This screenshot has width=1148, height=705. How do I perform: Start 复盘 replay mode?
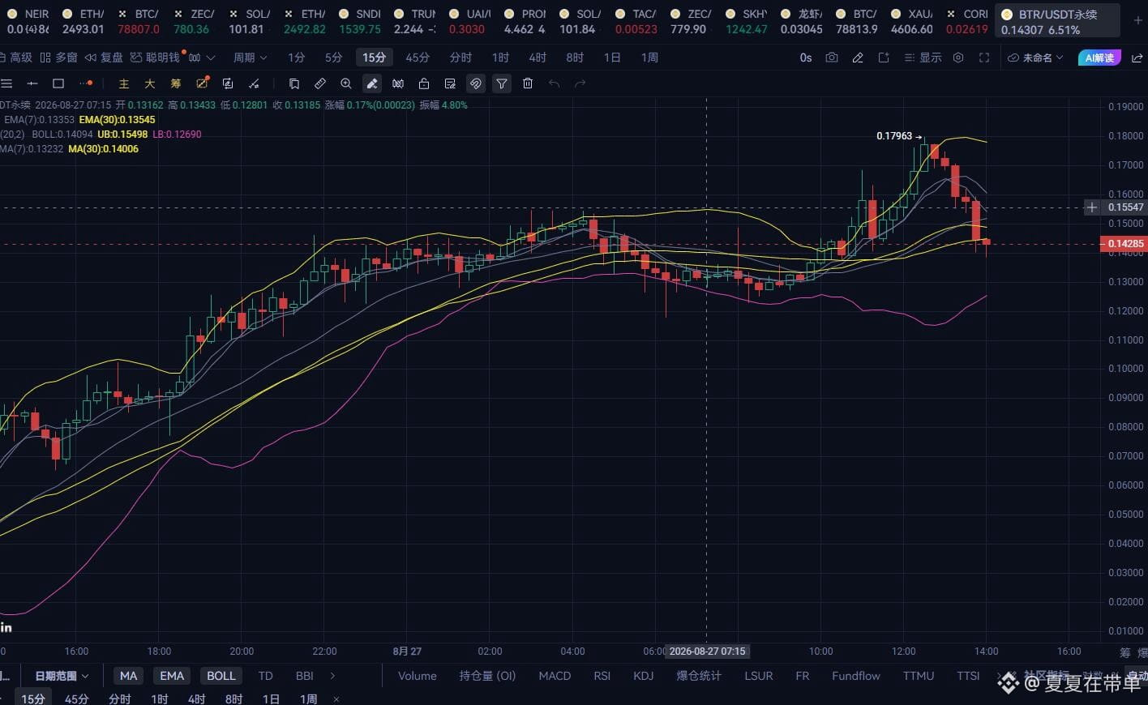[x=104, y=58]
